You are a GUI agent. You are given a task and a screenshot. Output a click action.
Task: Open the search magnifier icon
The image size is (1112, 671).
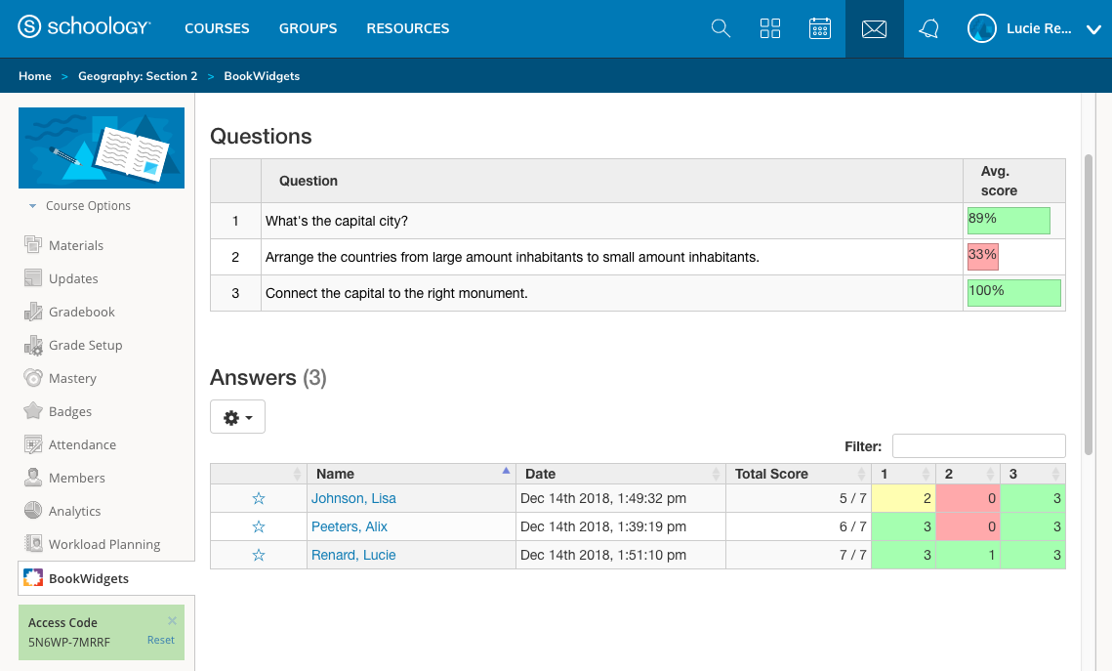pyautogui.click(x=721, y=28)
